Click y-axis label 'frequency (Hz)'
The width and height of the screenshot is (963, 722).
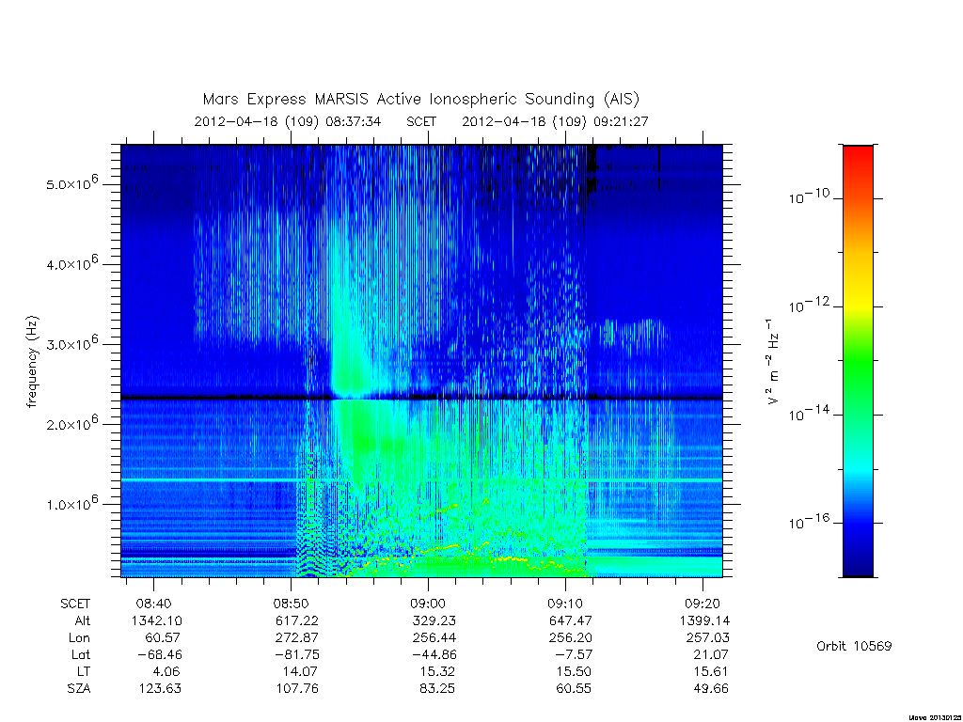coord(32,362)
